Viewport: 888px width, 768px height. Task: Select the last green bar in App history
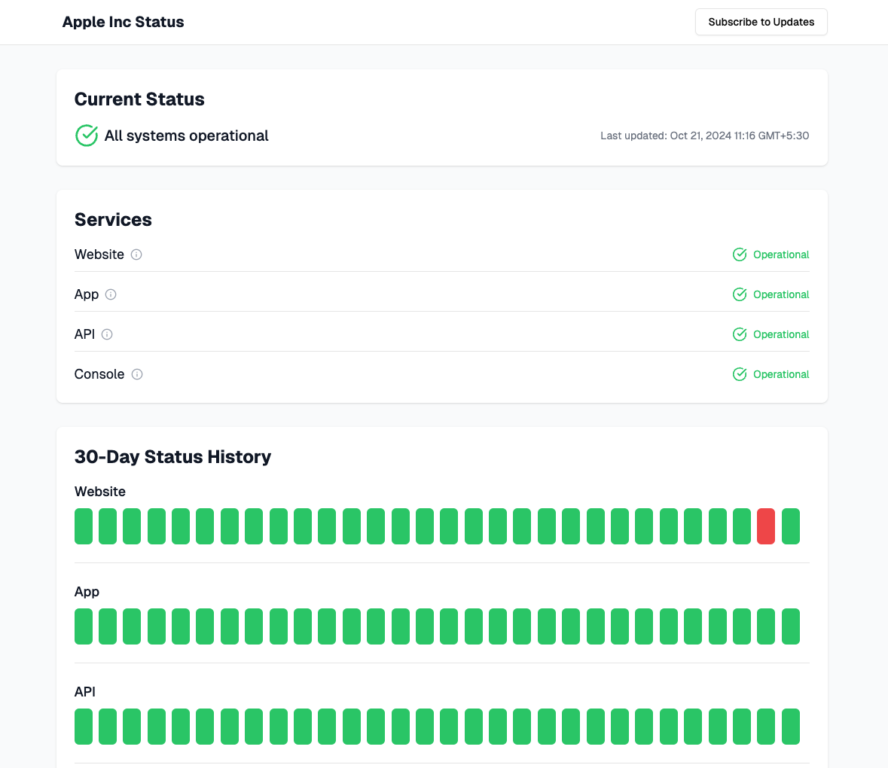[791, 626]
